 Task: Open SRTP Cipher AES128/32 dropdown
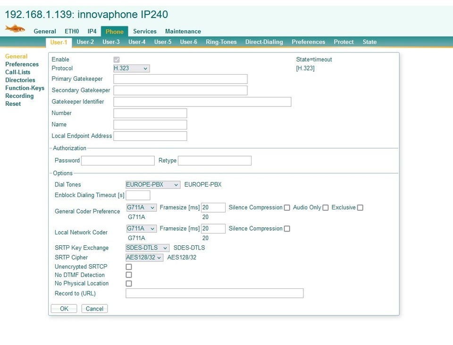pyautogui.click(x=144, y=258)
